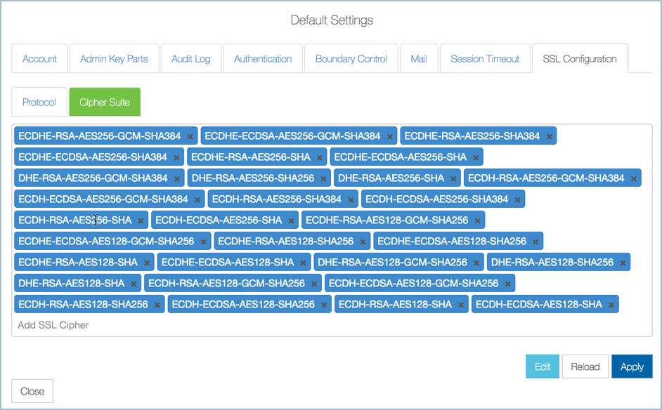
Task: Remove the ECDHE-ECDSA-AES128-SHA256 cipher tag
Action: pyautogui.click(x=536, y=242)
